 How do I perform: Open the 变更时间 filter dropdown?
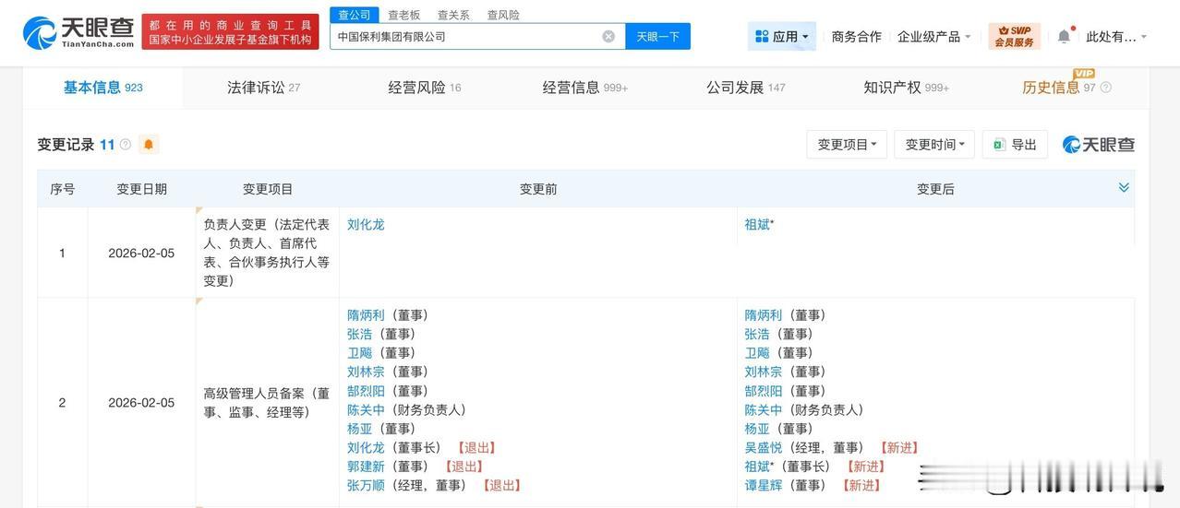click(934, 145)
